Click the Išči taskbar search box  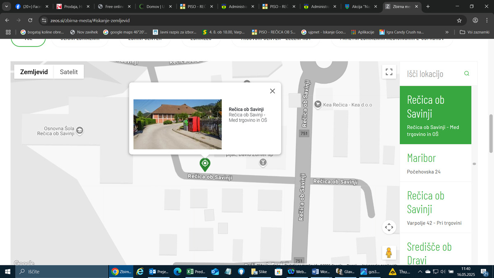[x=61, y=271]
